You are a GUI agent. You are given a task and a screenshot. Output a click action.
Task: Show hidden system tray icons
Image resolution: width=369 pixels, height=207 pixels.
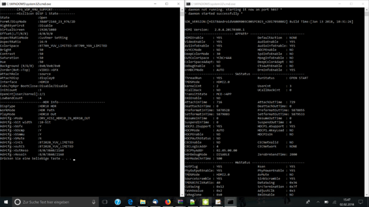318,202
